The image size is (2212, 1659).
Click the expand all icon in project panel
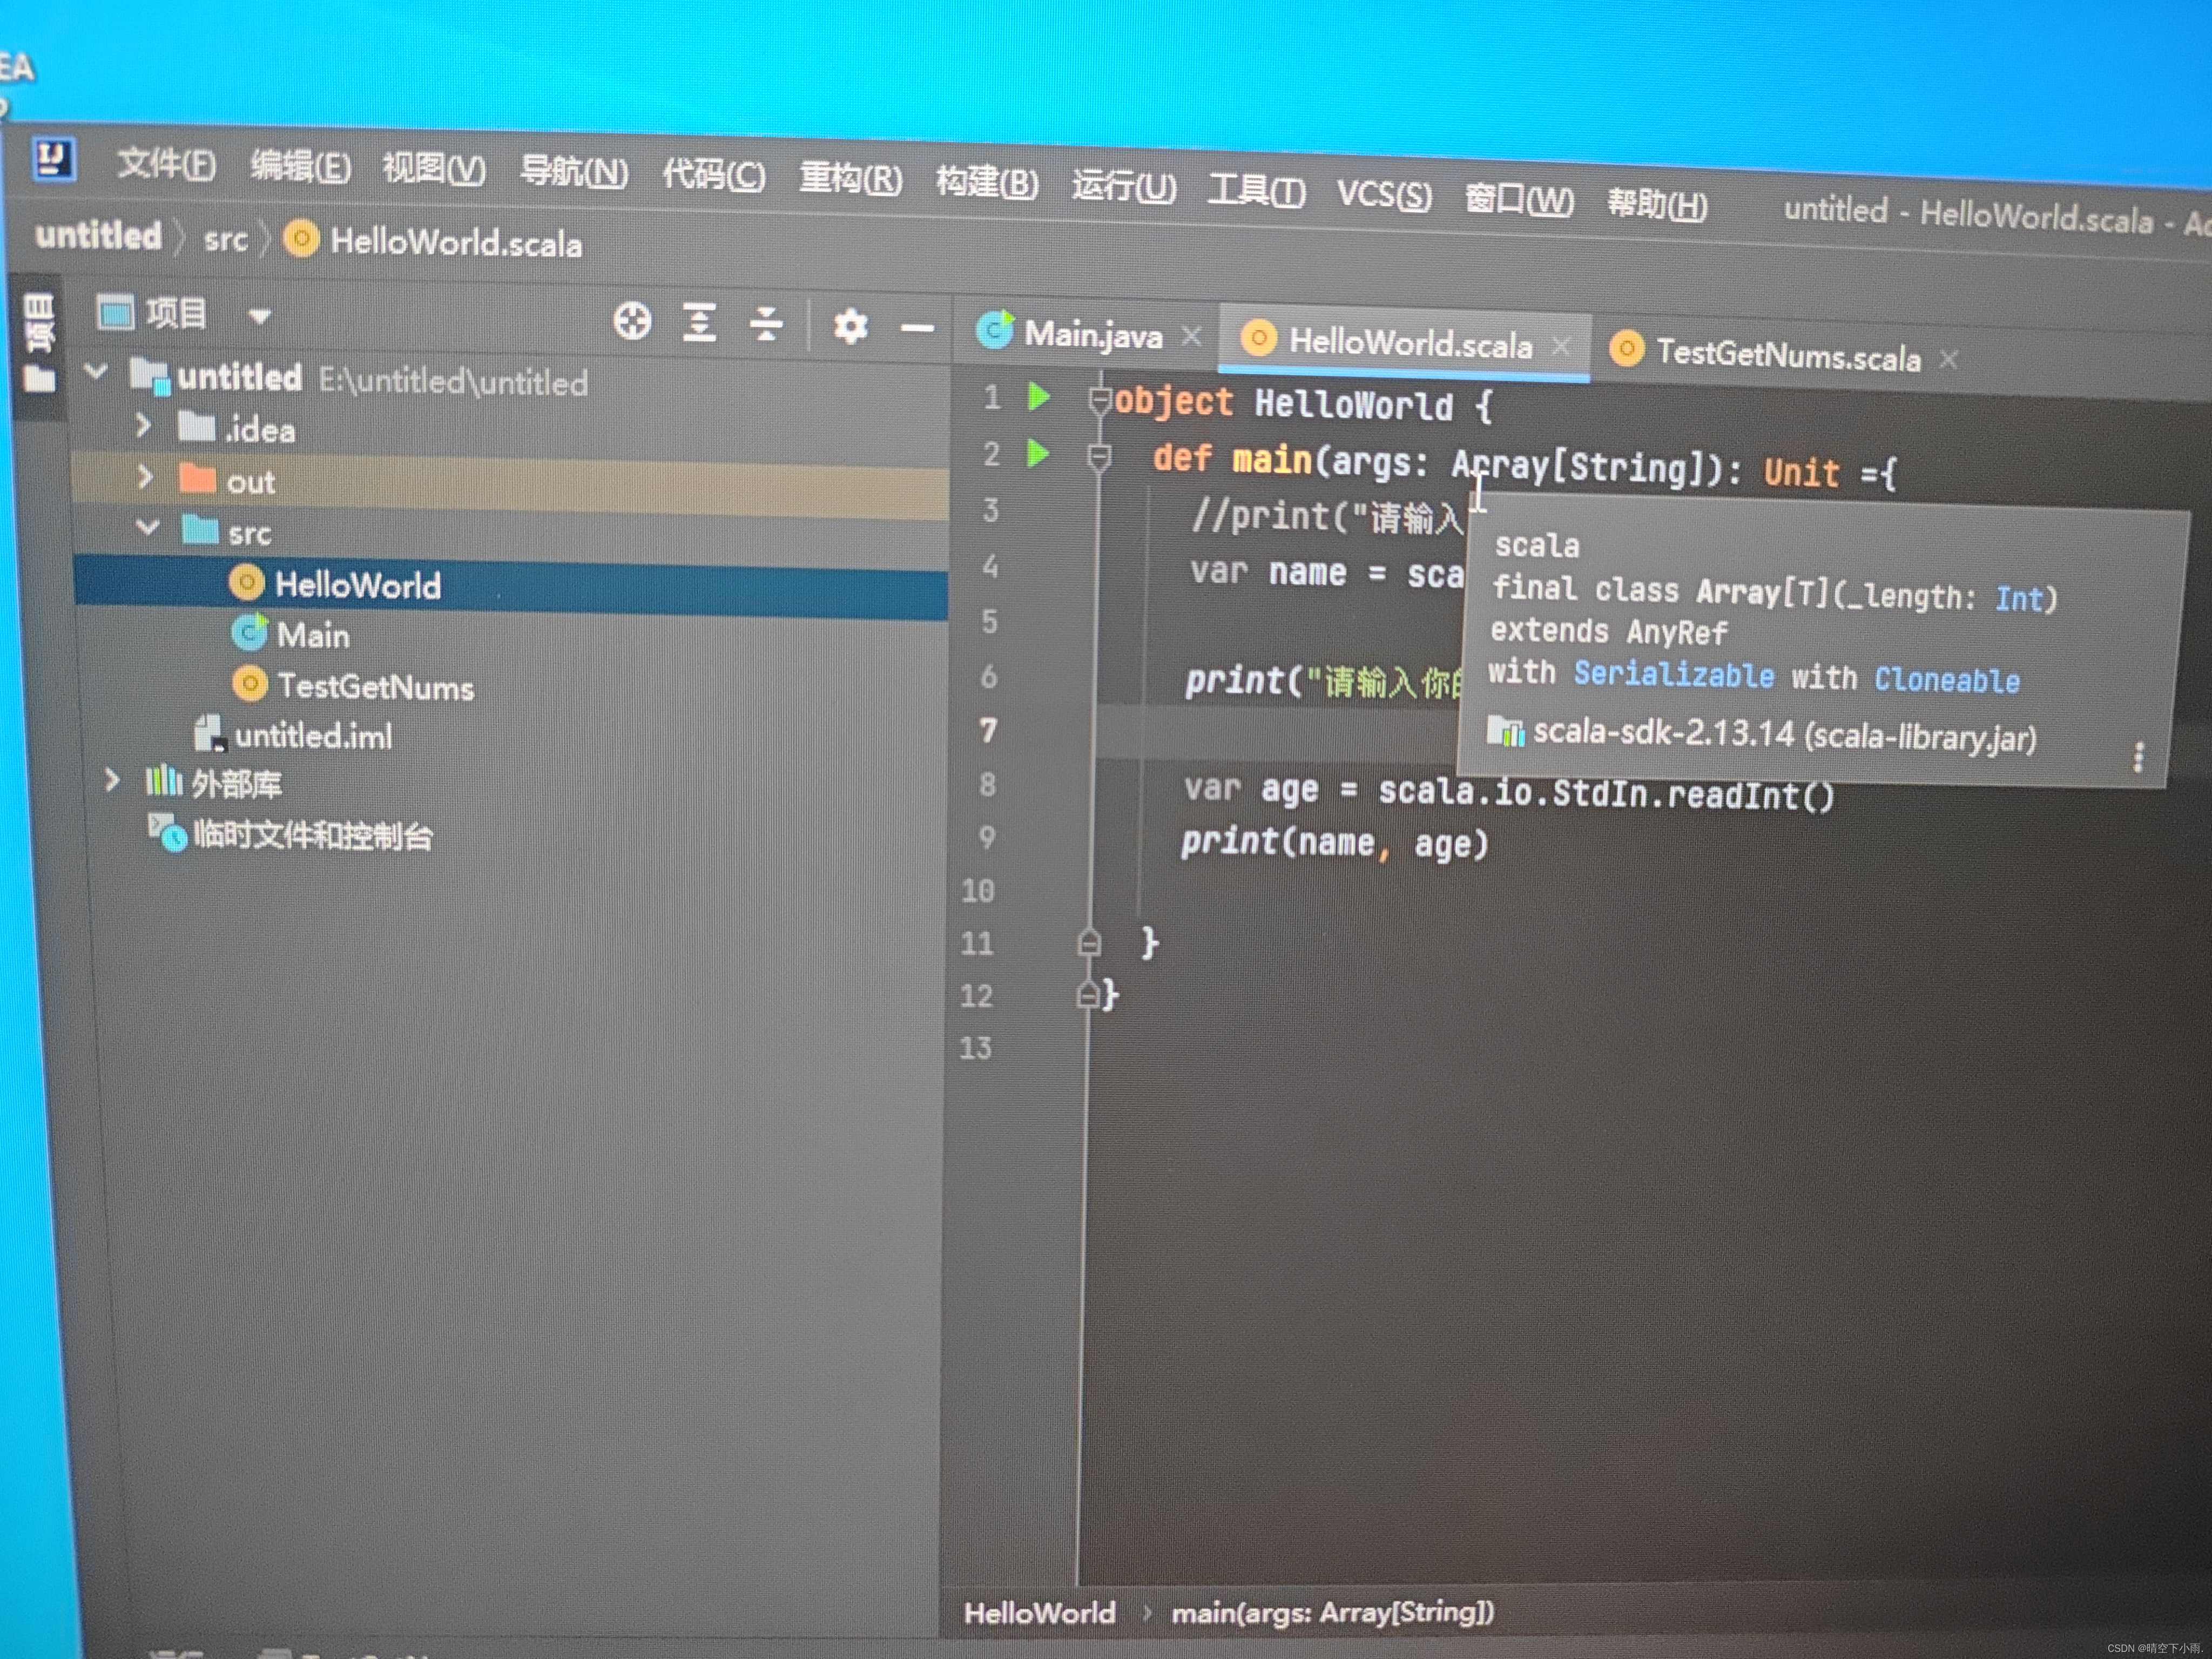pyautogui.click(x=699, y=323)
